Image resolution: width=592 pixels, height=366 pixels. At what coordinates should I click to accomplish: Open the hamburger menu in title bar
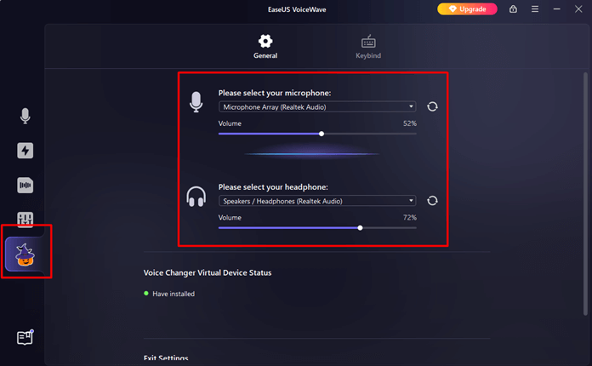534,9
